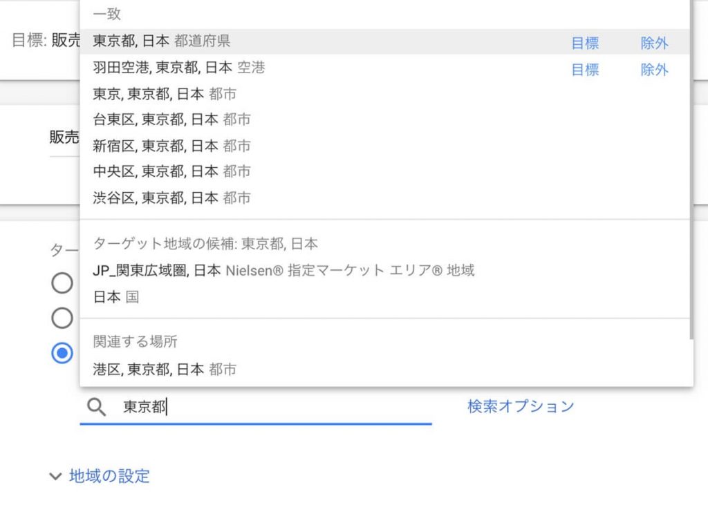Viewport: 708px width, 505px height.
Task: Select the second unchecked radio button
Action: tap(62, 318)
